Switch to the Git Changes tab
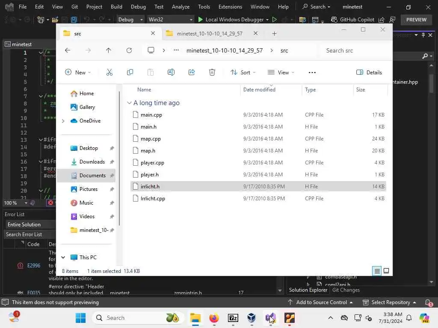The image size is (438, 328). (346, 290)
